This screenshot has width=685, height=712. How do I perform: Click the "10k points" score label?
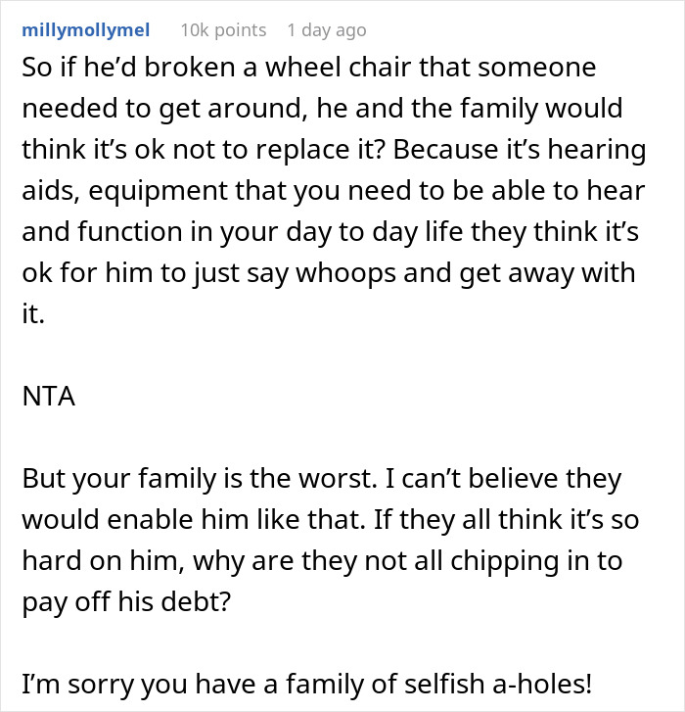pos(223,30)
